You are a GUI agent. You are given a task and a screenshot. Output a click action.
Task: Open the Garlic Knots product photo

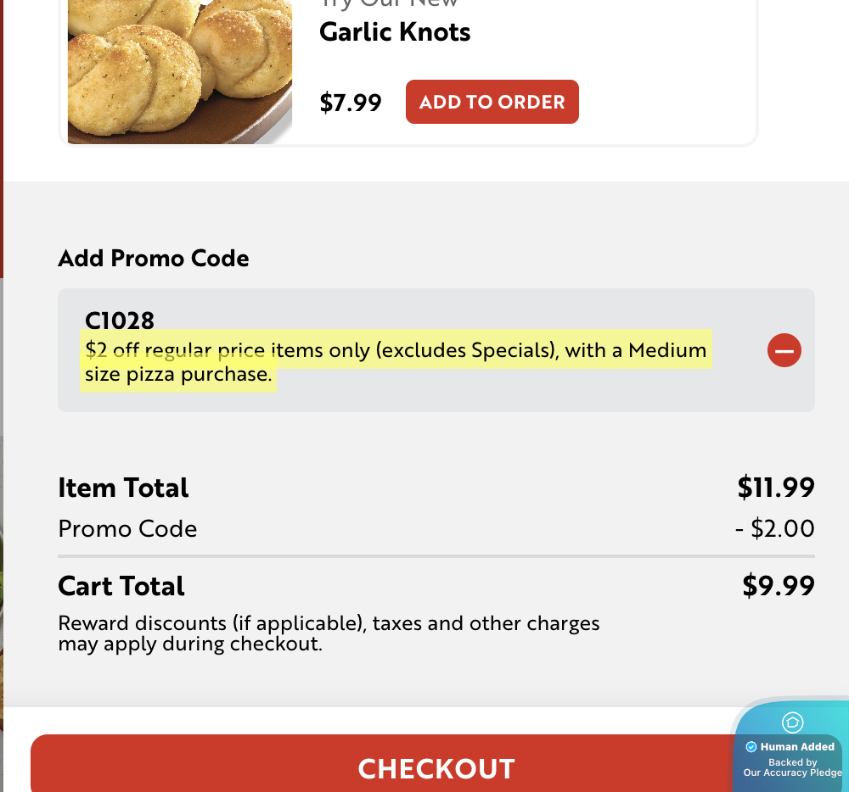(x=179, y=72)
